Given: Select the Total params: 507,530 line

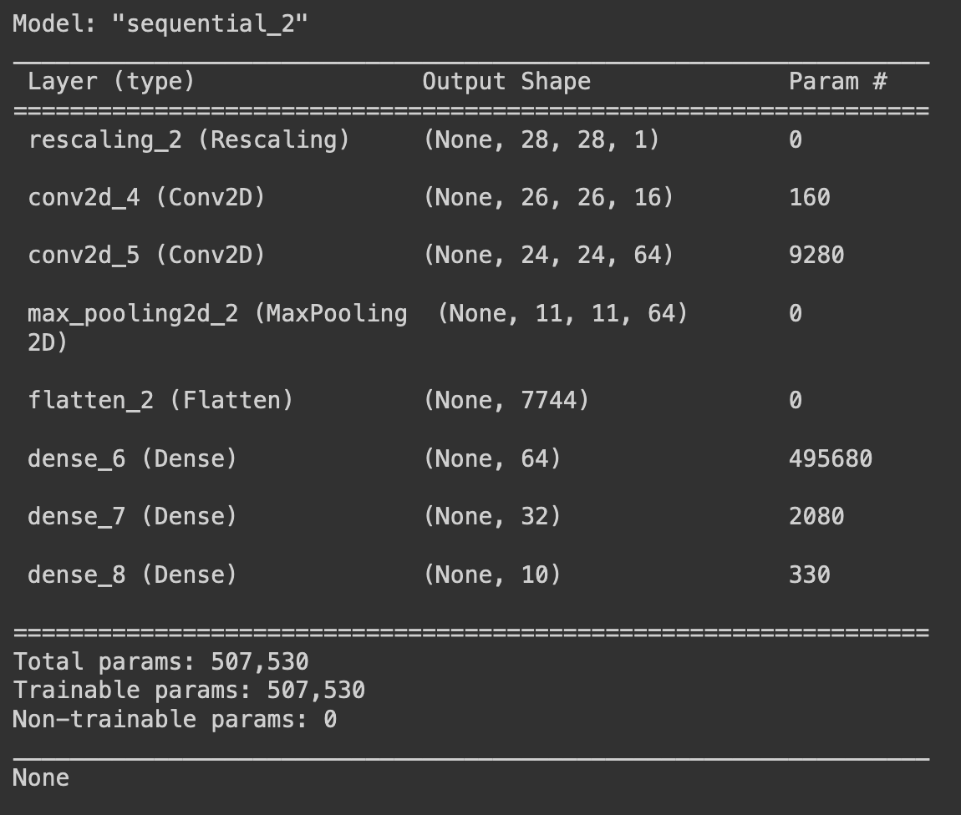Looking at the screenshot, I should pyautogui.click(x=160, y=661).
